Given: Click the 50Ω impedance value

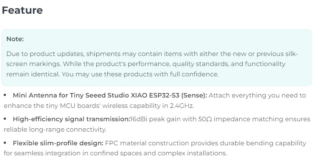Looking at the screenshot, I should 205,119.
